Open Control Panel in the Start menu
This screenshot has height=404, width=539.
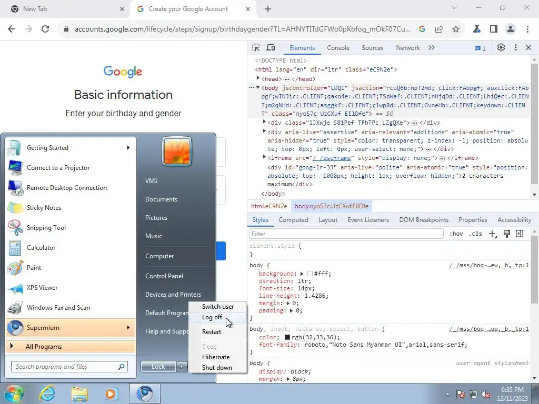coord(164,276)
